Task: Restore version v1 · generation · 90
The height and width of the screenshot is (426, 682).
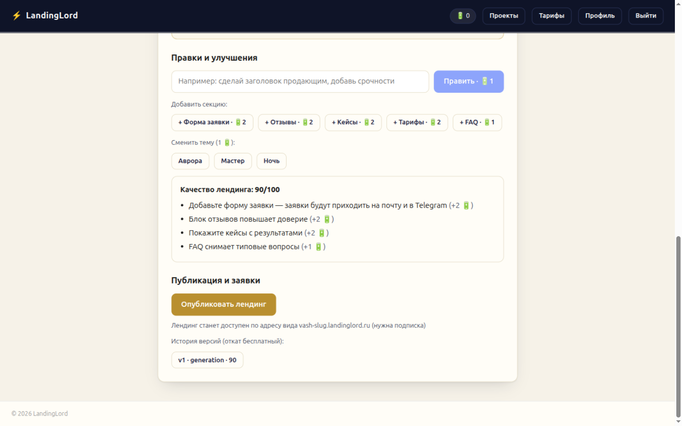Action: pyautogui.click(x=207, y=360)
